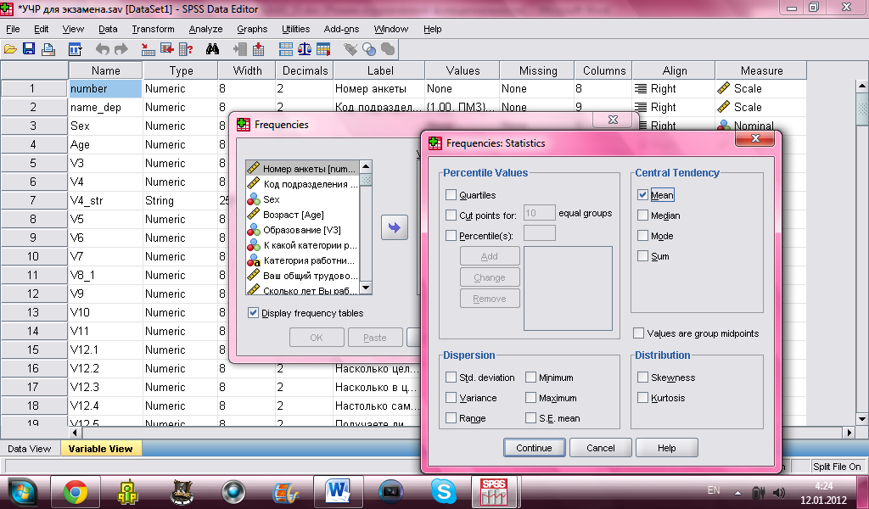Switch to the Data View tab
869x509 pixels.
click(x=30, y=449)
